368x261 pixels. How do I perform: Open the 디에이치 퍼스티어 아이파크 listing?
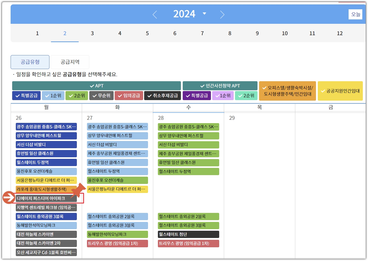tap(46, 198)
